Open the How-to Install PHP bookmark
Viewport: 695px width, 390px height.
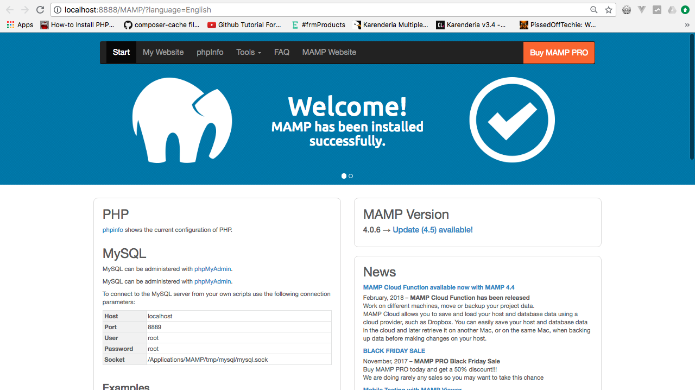(x=78, y=24)
